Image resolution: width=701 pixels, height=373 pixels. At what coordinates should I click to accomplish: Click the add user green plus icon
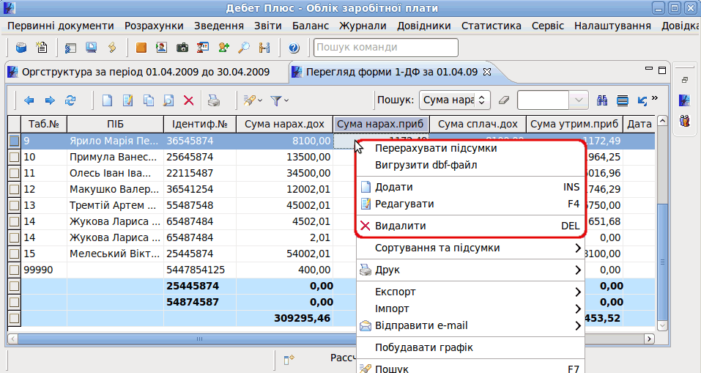[223, 48]
